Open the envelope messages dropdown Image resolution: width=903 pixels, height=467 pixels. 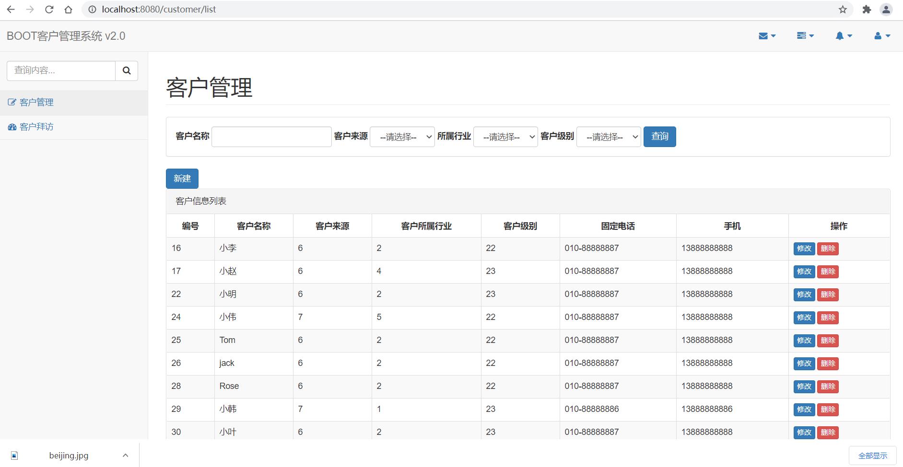(x=767, y=36)
